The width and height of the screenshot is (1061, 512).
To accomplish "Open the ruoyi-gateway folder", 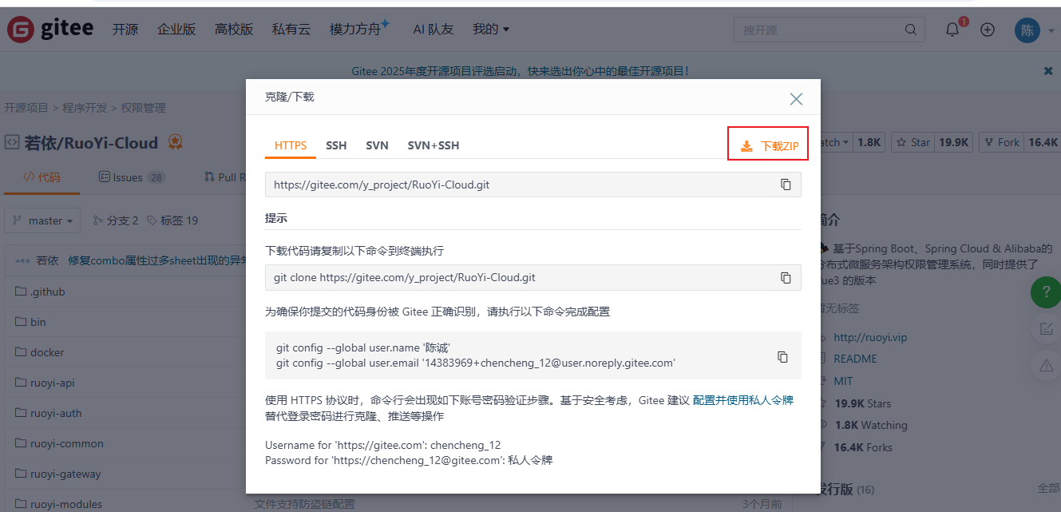I will (x=65, y=474).
